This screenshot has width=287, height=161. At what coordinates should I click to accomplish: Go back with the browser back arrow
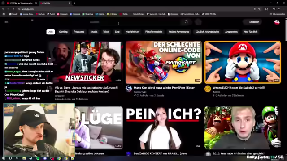3,9
